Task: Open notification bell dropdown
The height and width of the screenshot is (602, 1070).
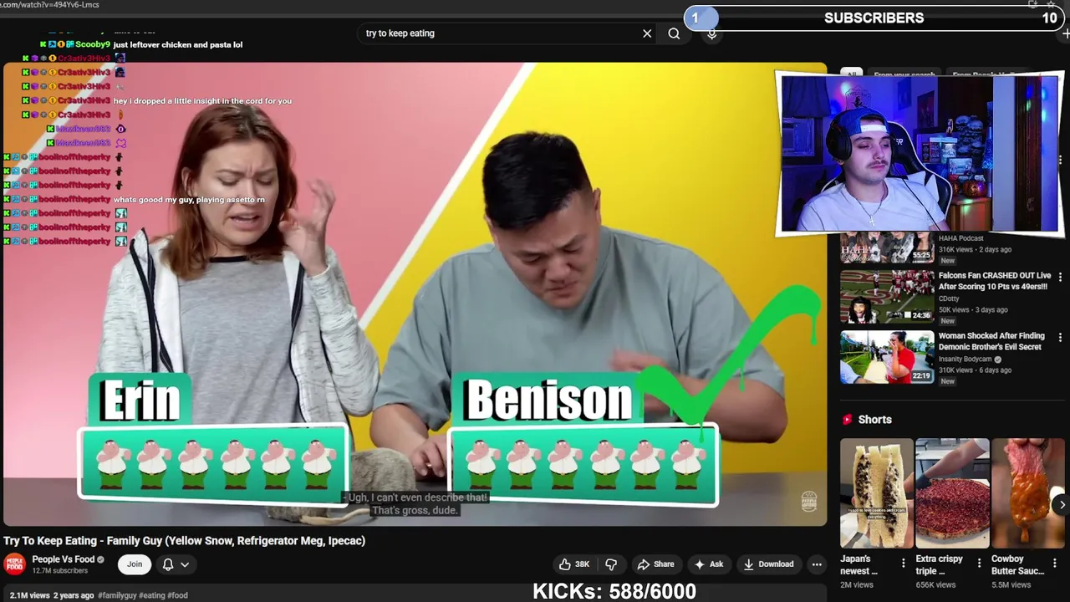Action: (x=176, y=564)
